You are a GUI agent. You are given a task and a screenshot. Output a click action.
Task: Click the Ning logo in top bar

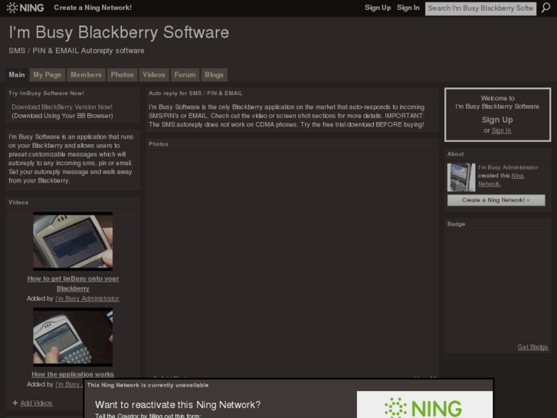click(25, 8)
